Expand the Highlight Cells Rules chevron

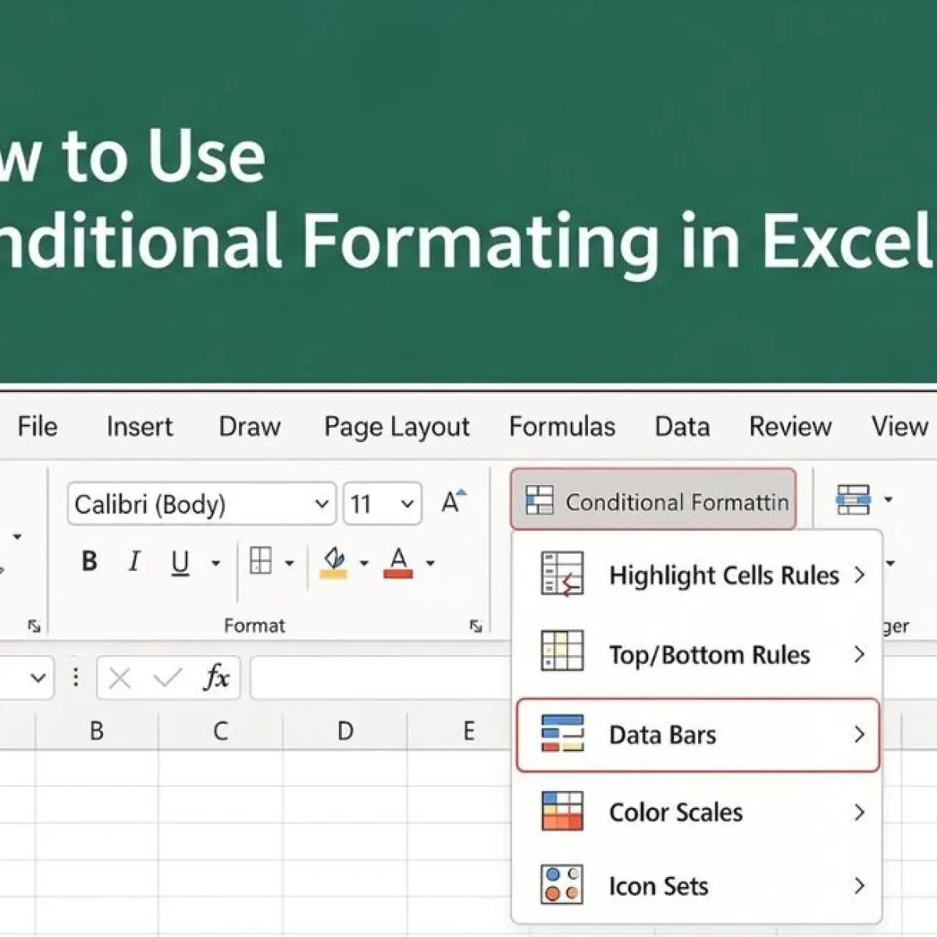[x=859, y=575]
